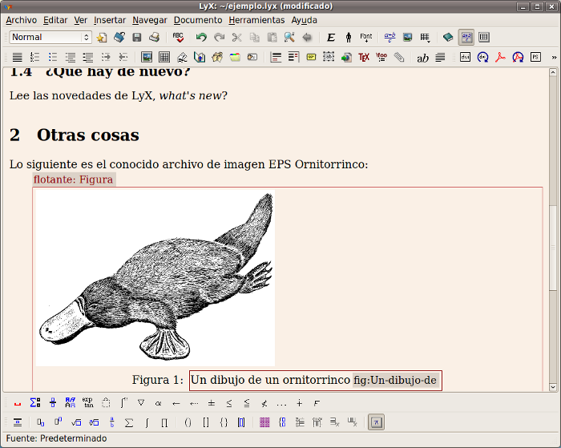Viewport: 561px width, 448px height.
Task: Insert figure float icon
Action: [147, 57]
